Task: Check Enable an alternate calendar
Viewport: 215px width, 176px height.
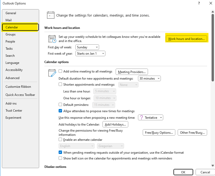Action: 60,139
